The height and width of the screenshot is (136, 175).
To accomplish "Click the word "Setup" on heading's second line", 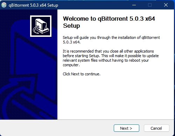I will tap(71, 26).
